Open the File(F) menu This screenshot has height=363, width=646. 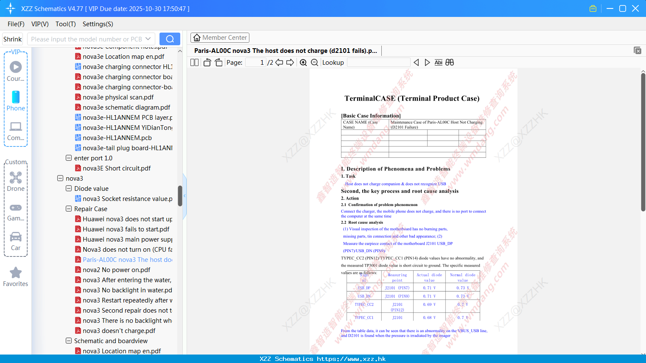(x=16, y=24)
